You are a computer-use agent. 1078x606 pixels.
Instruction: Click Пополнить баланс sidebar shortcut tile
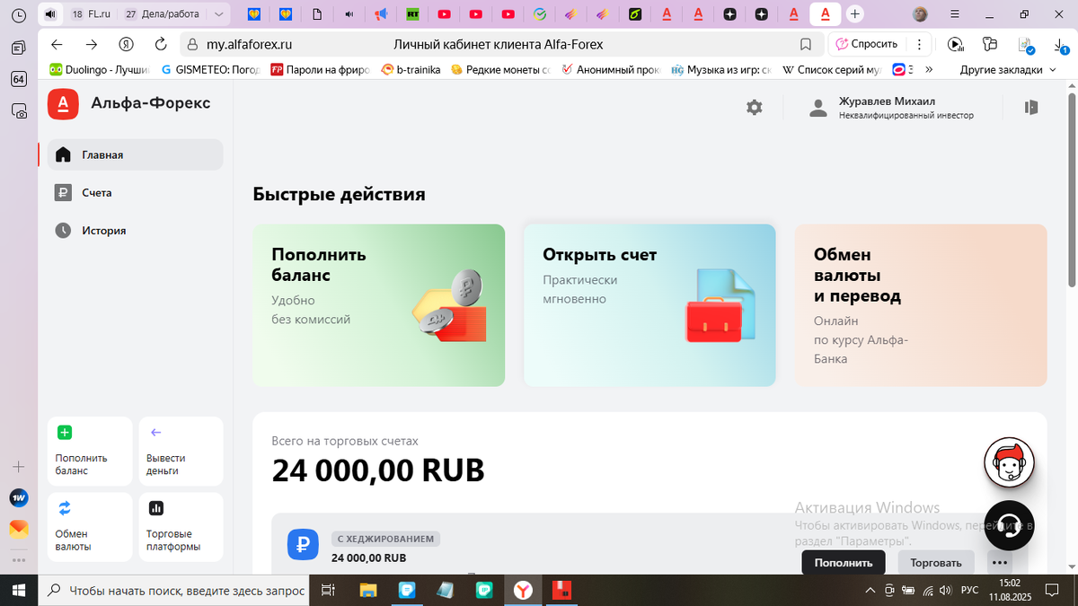[x=90, y=452]
